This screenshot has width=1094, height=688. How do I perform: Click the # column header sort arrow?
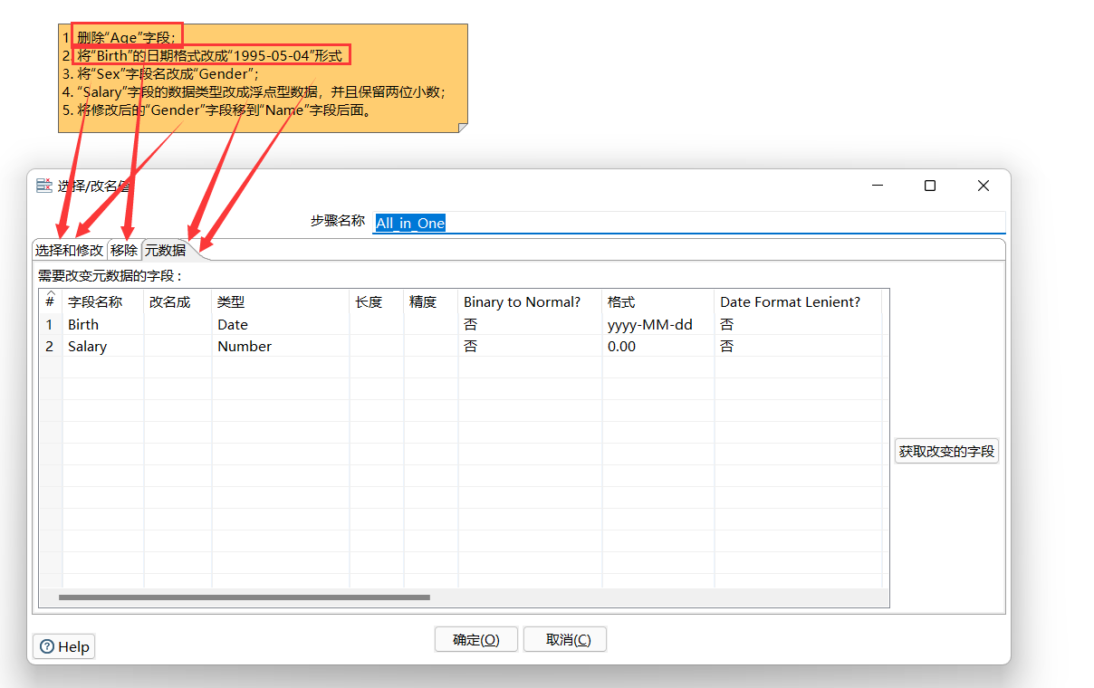point(50,292)
